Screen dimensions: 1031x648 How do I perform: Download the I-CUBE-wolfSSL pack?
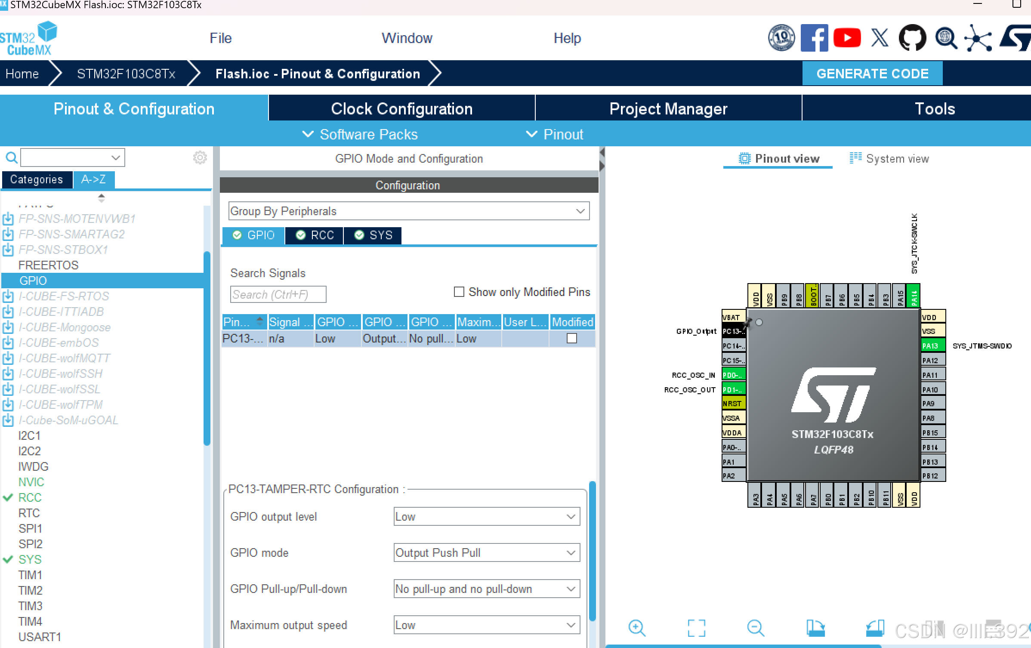tap(8, 389)
